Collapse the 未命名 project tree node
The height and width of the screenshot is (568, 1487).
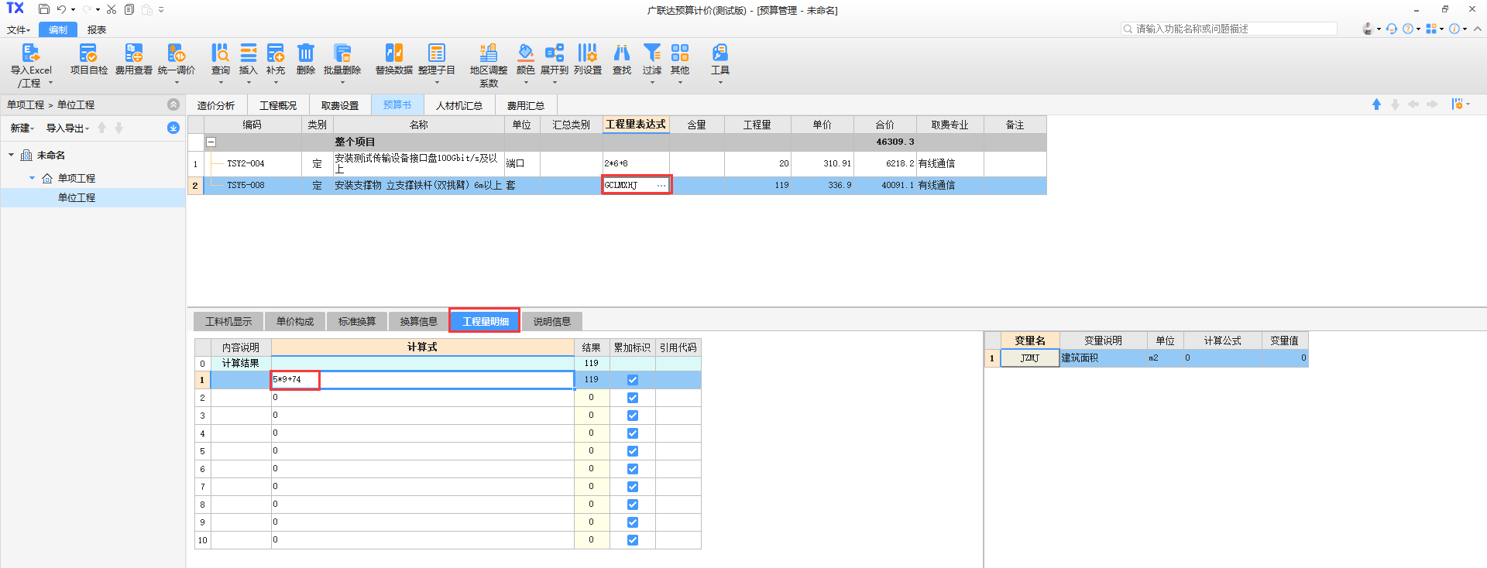[12, 156]
